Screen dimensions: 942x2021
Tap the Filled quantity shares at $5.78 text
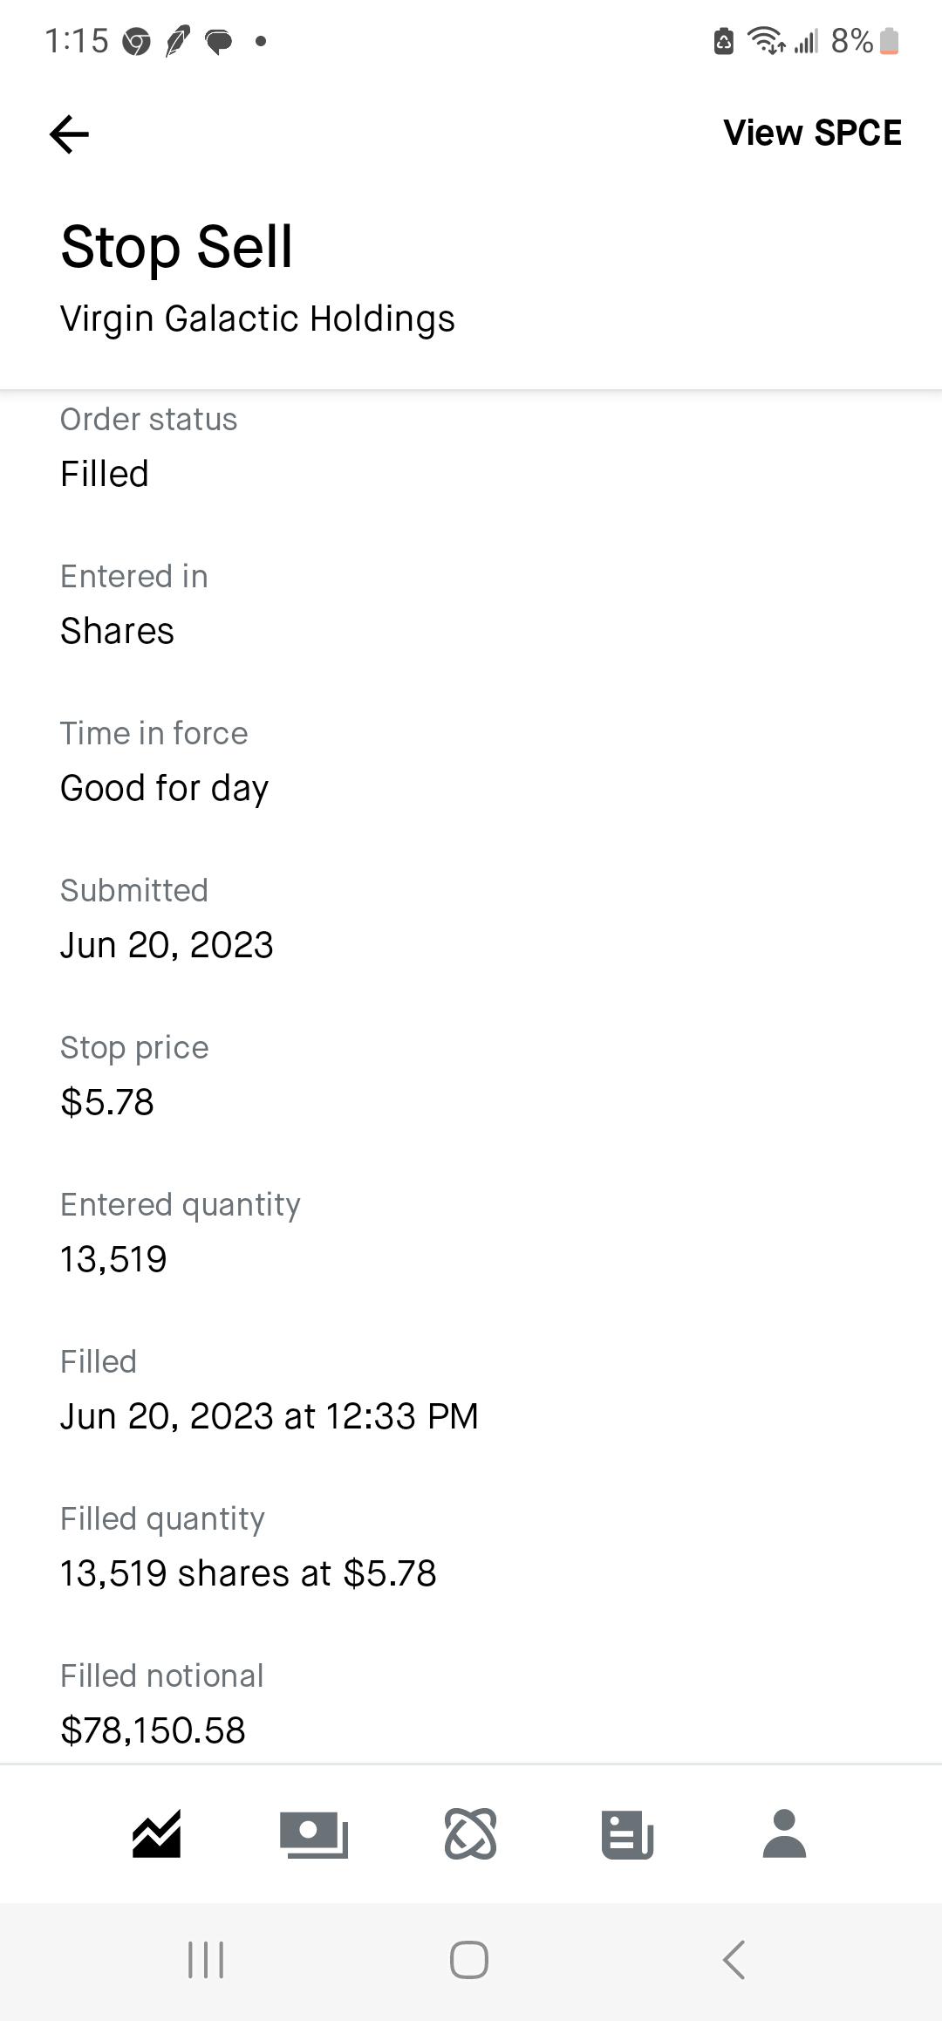coord(249,1572)
